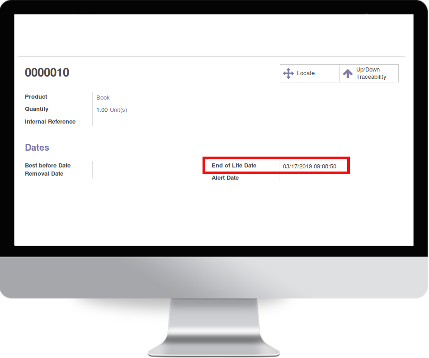Select lot number 0000010 heading
The height and width of the screenshot is (358, 429).
[x=47, y=72]
